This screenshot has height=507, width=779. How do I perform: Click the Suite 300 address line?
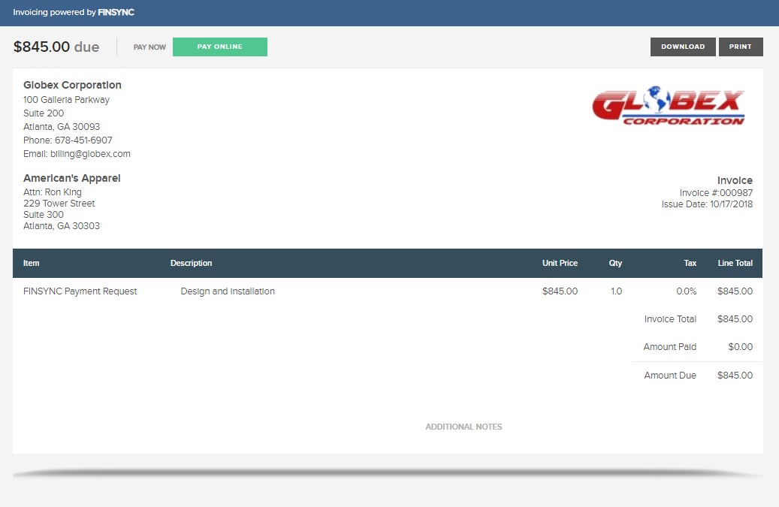pos(44,215)
